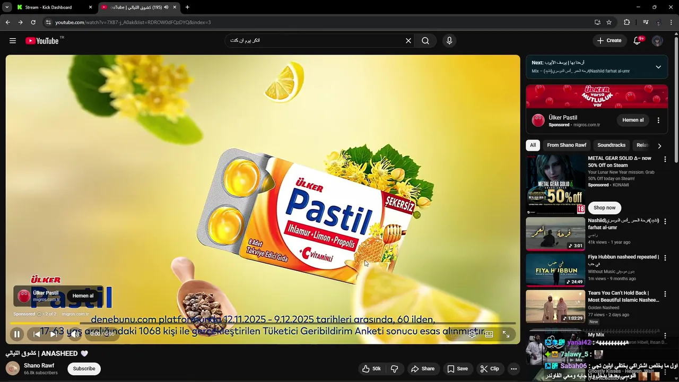
Task: Open the account avatar menu
Action: pyautogui.click(x=657, y=41)
